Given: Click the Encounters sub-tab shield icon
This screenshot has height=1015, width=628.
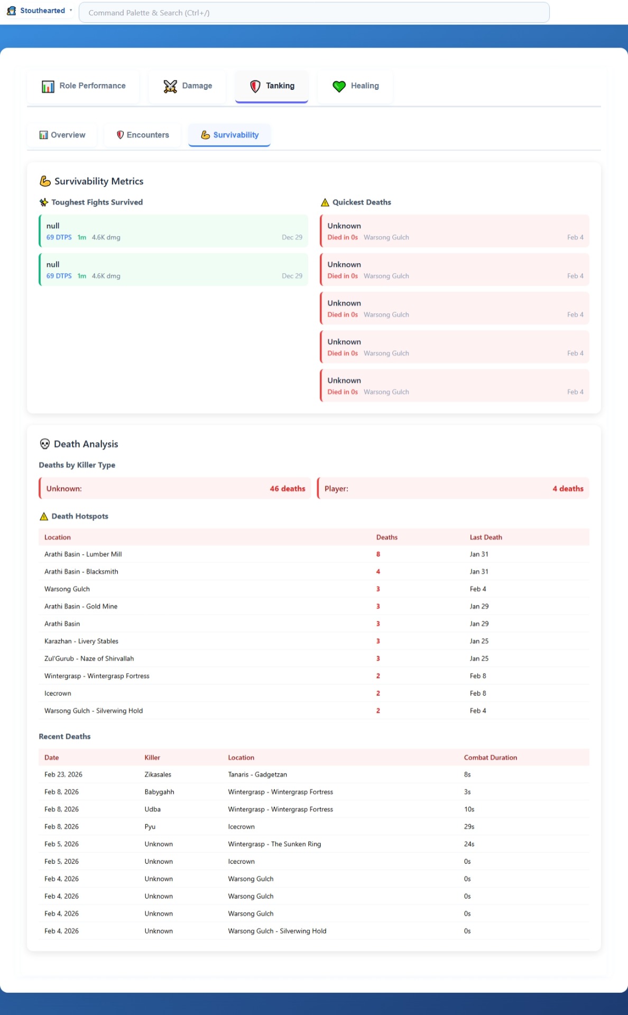Looking at the screenshot, I should (x=120, y=135).
